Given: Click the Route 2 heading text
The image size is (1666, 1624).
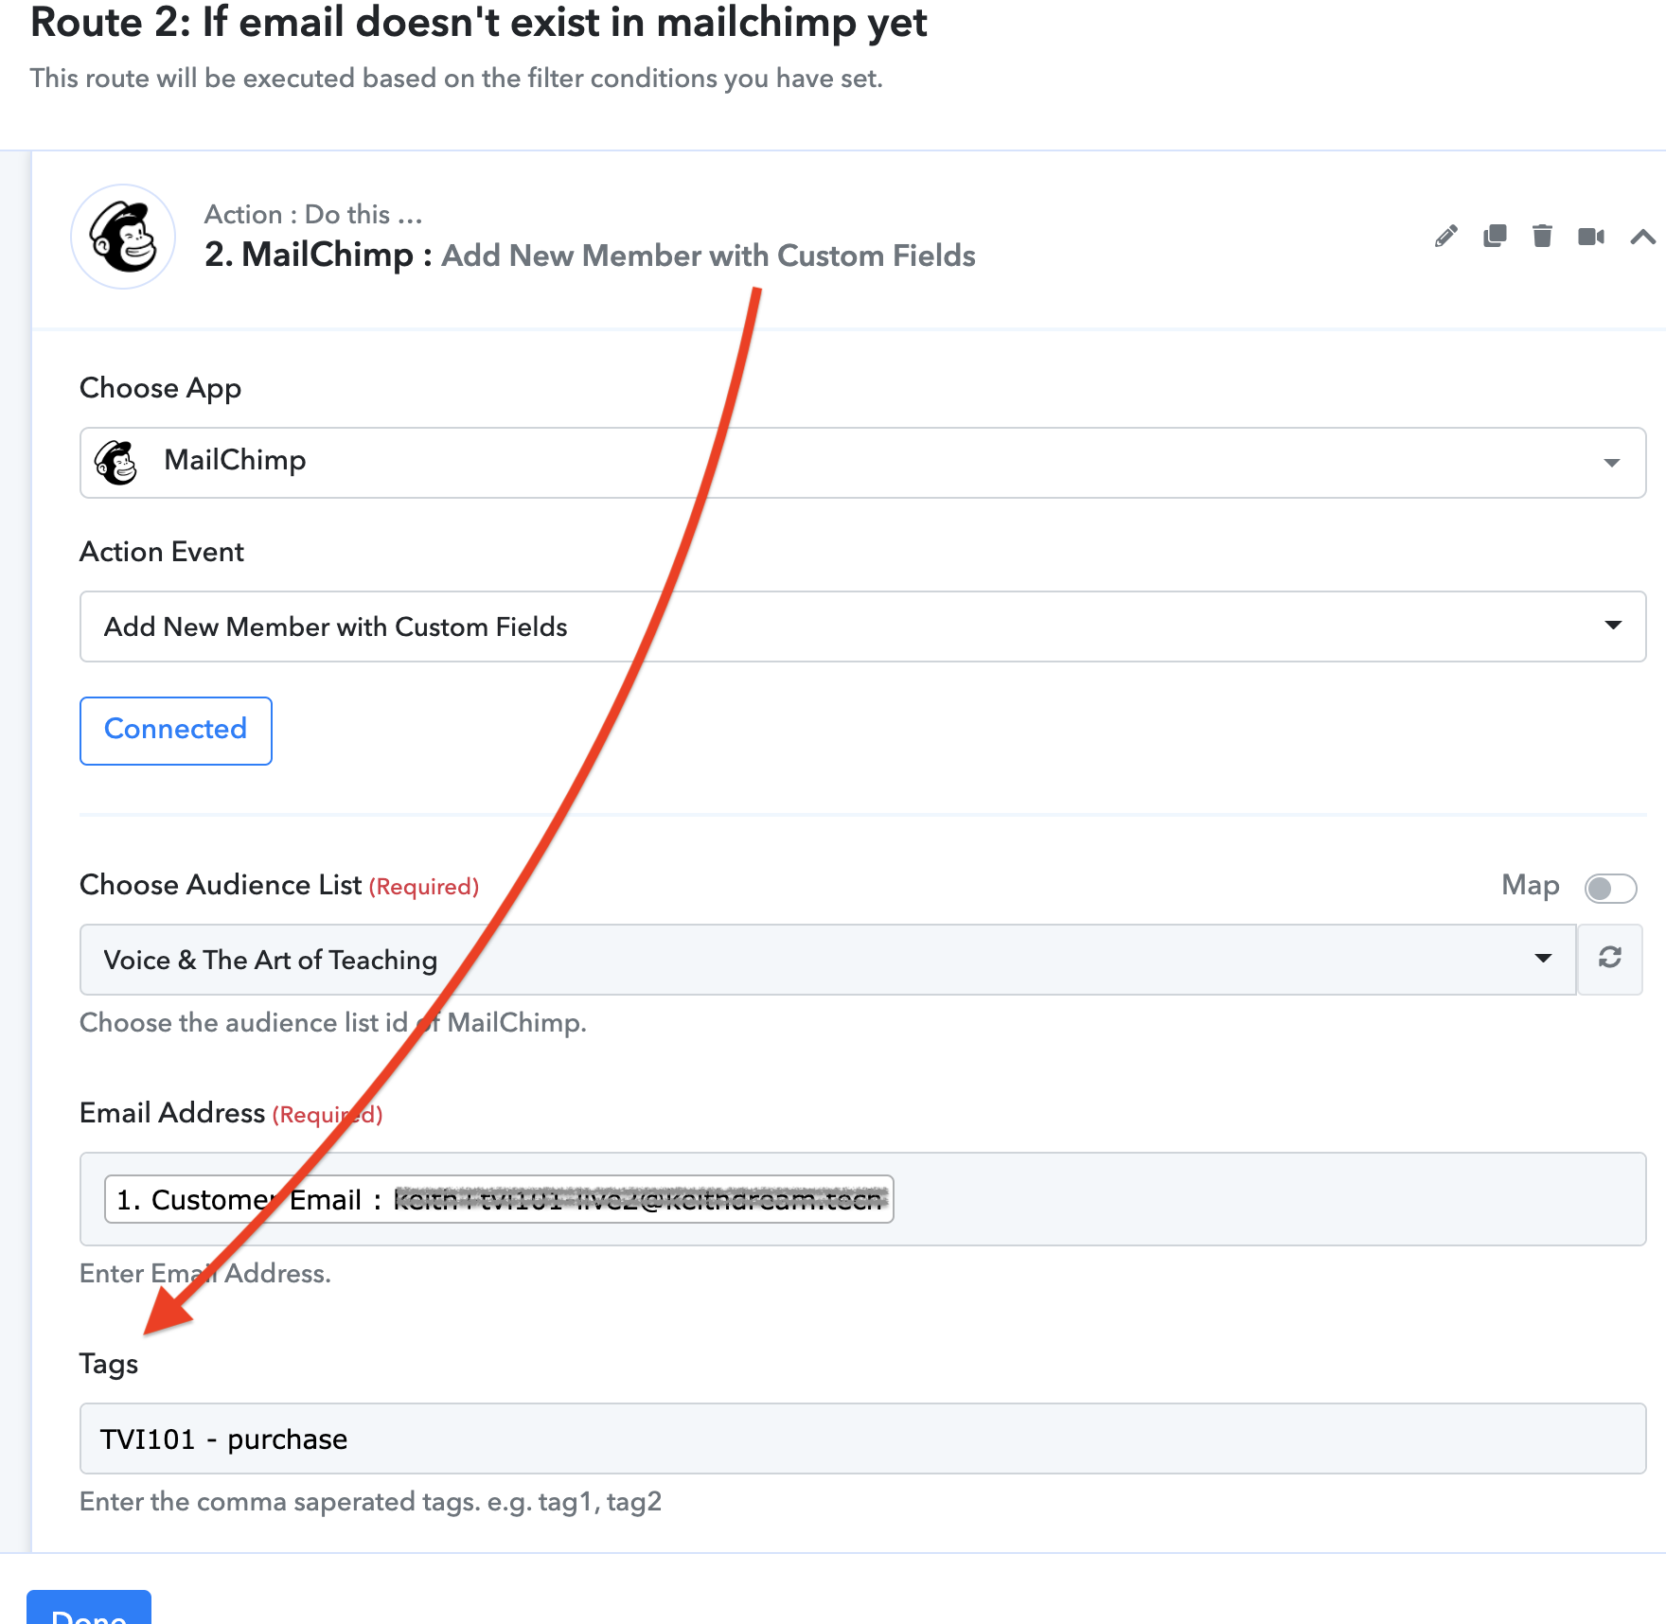Looking at the screenshot, I should pos(478,22).
